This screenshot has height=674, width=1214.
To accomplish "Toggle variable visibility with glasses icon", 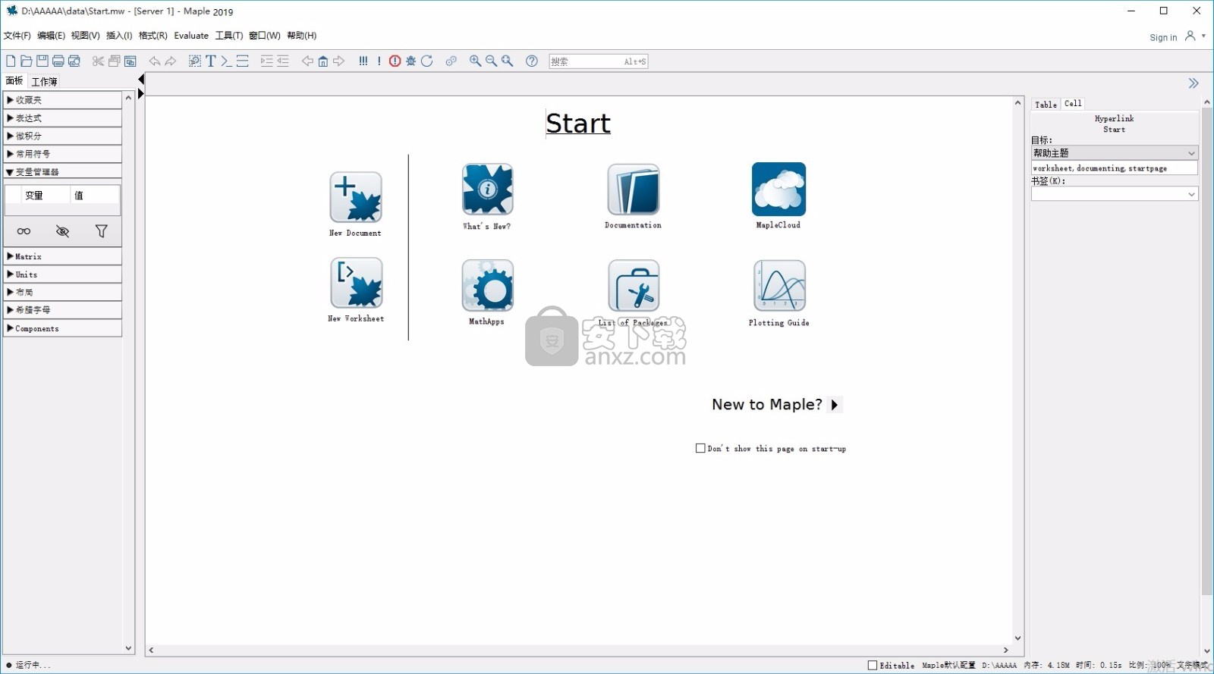I will pos(24,231).
